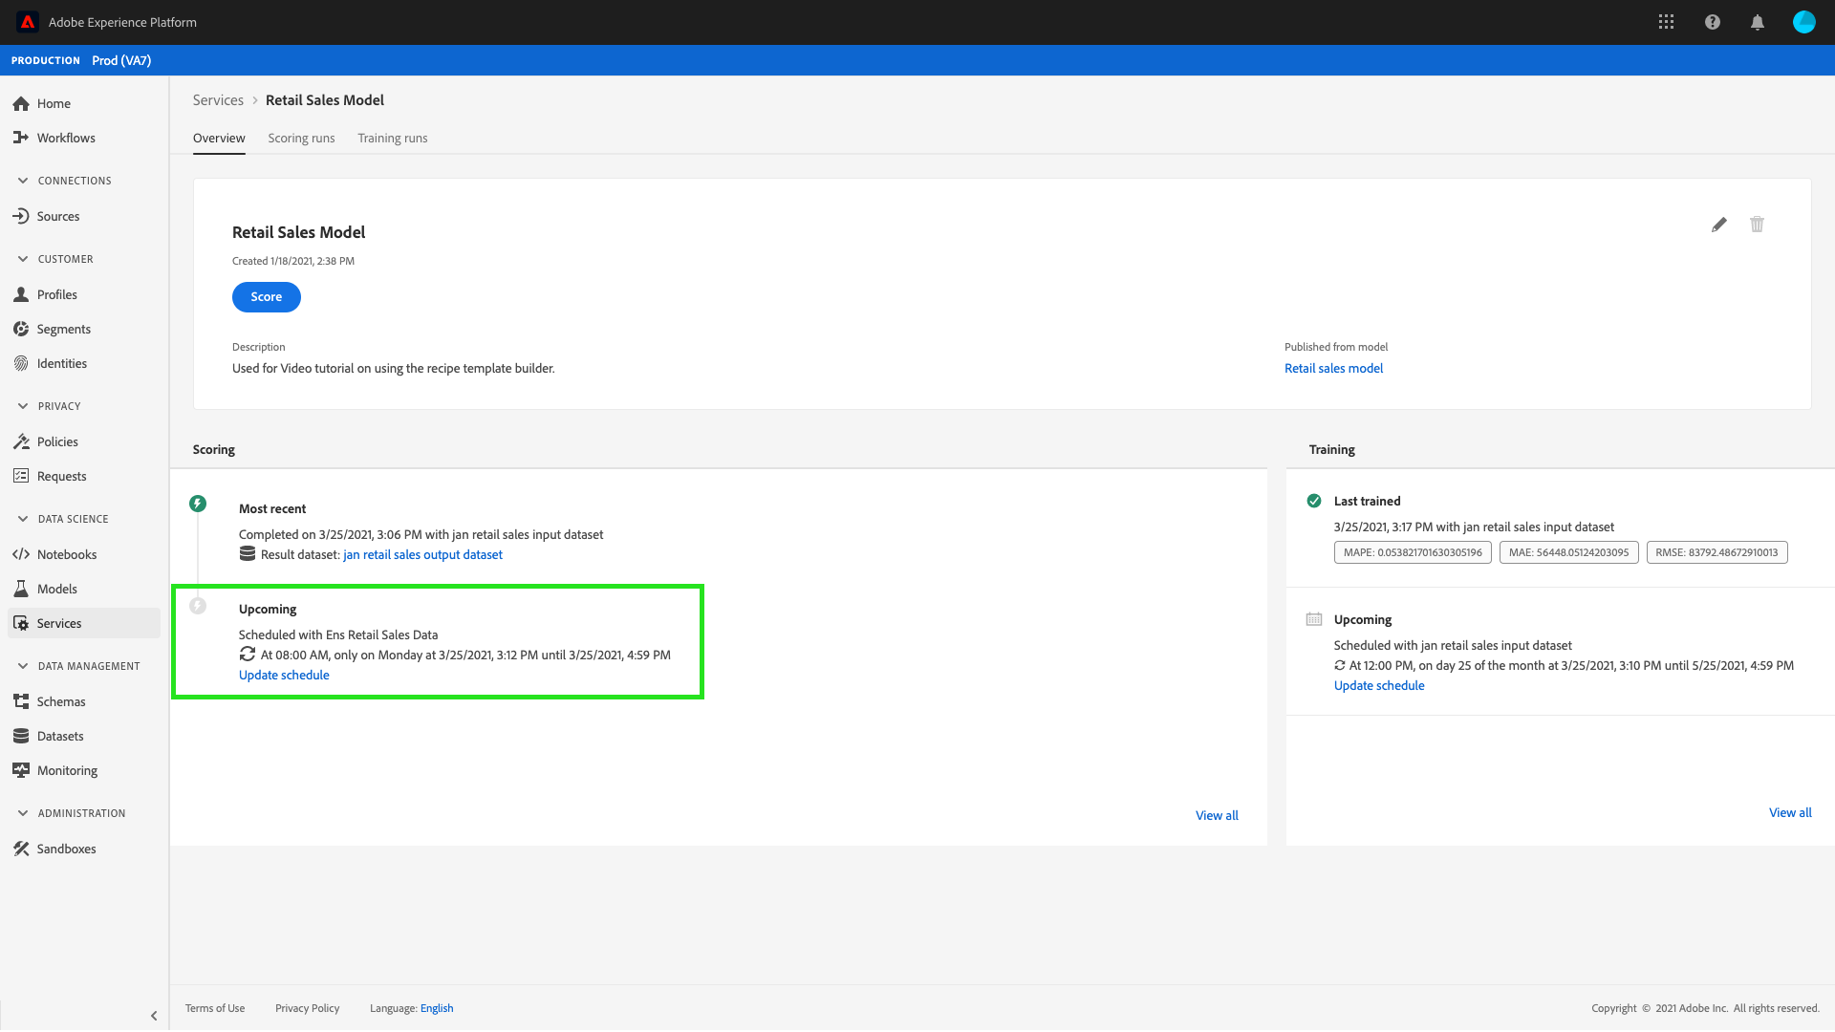Collapse the Privacy section
This screenshot has height=1032, width=1835.
point(23,406)
